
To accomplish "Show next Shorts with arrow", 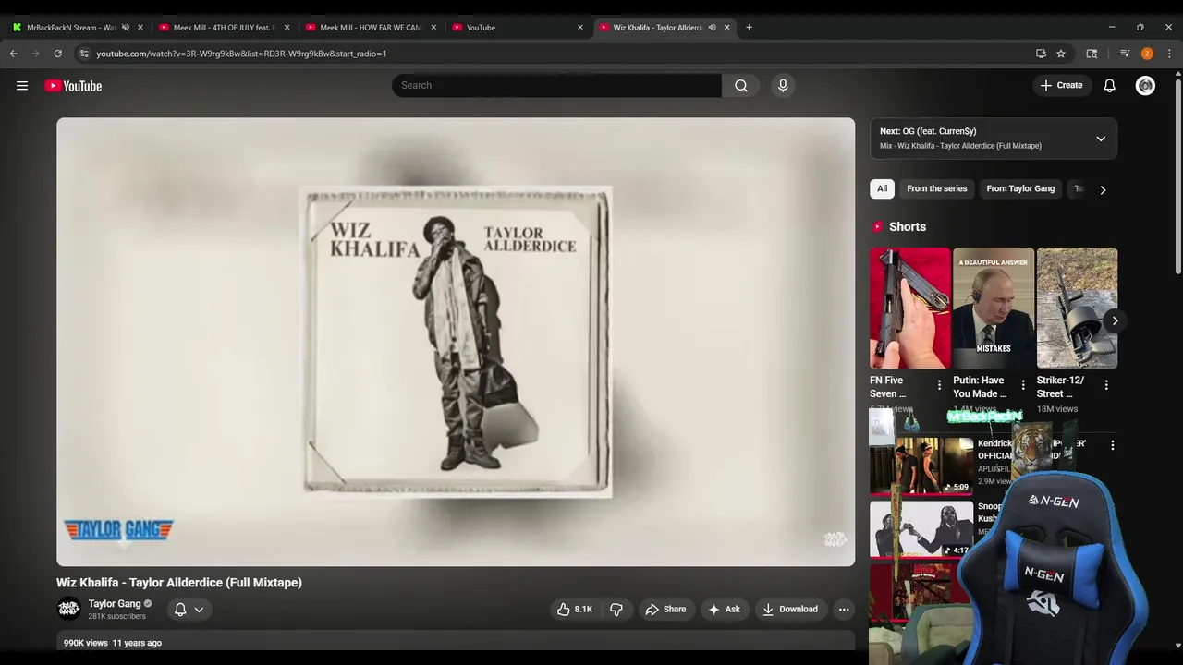I will click(1115, 321).
